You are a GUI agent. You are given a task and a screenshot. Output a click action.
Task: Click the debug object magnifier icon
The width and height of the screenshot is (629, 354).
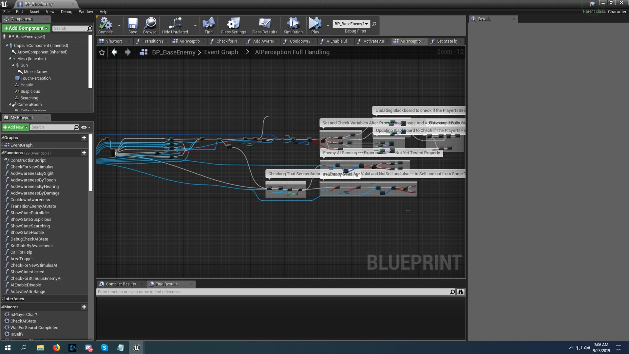pyautogui.click(x=374, y=24)
